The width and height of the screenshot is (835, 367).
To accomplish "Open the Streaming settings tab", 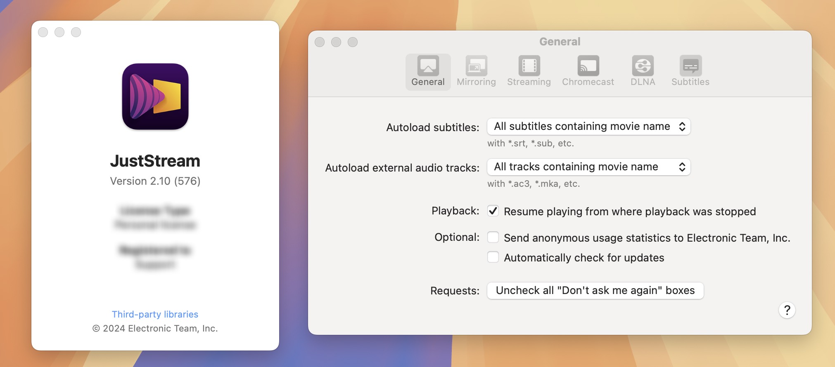I will [x=529, y=72].
